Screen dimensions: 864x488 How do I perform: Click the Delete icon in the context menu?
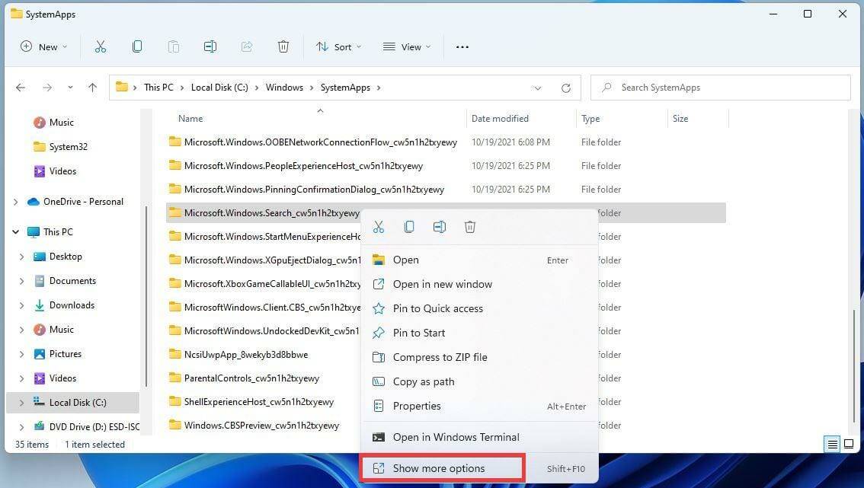(x=470, y=226)
